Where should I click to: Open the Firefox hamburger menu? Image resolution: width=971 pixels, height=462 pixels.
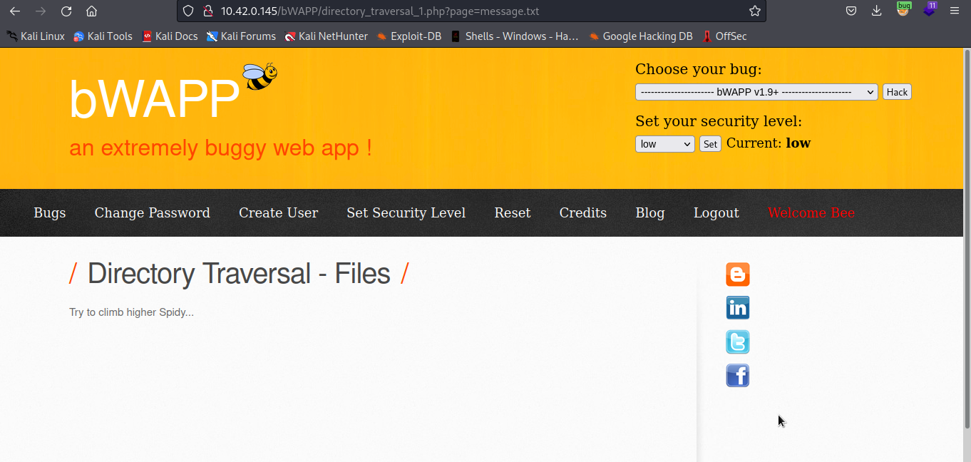[955, 11]
